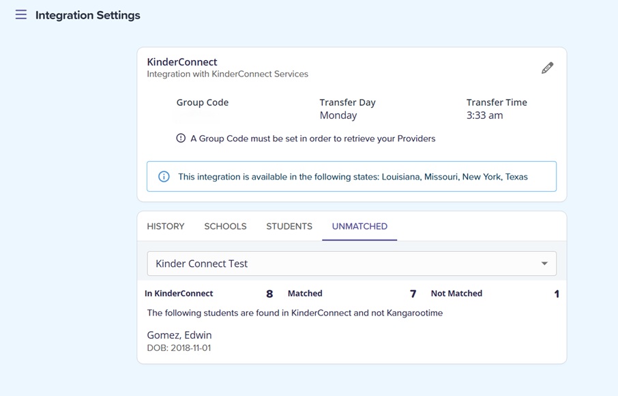Viewport: 618px width, 396px height.
Task: Click the Not Matched count
Action: [x=557, y=294]
